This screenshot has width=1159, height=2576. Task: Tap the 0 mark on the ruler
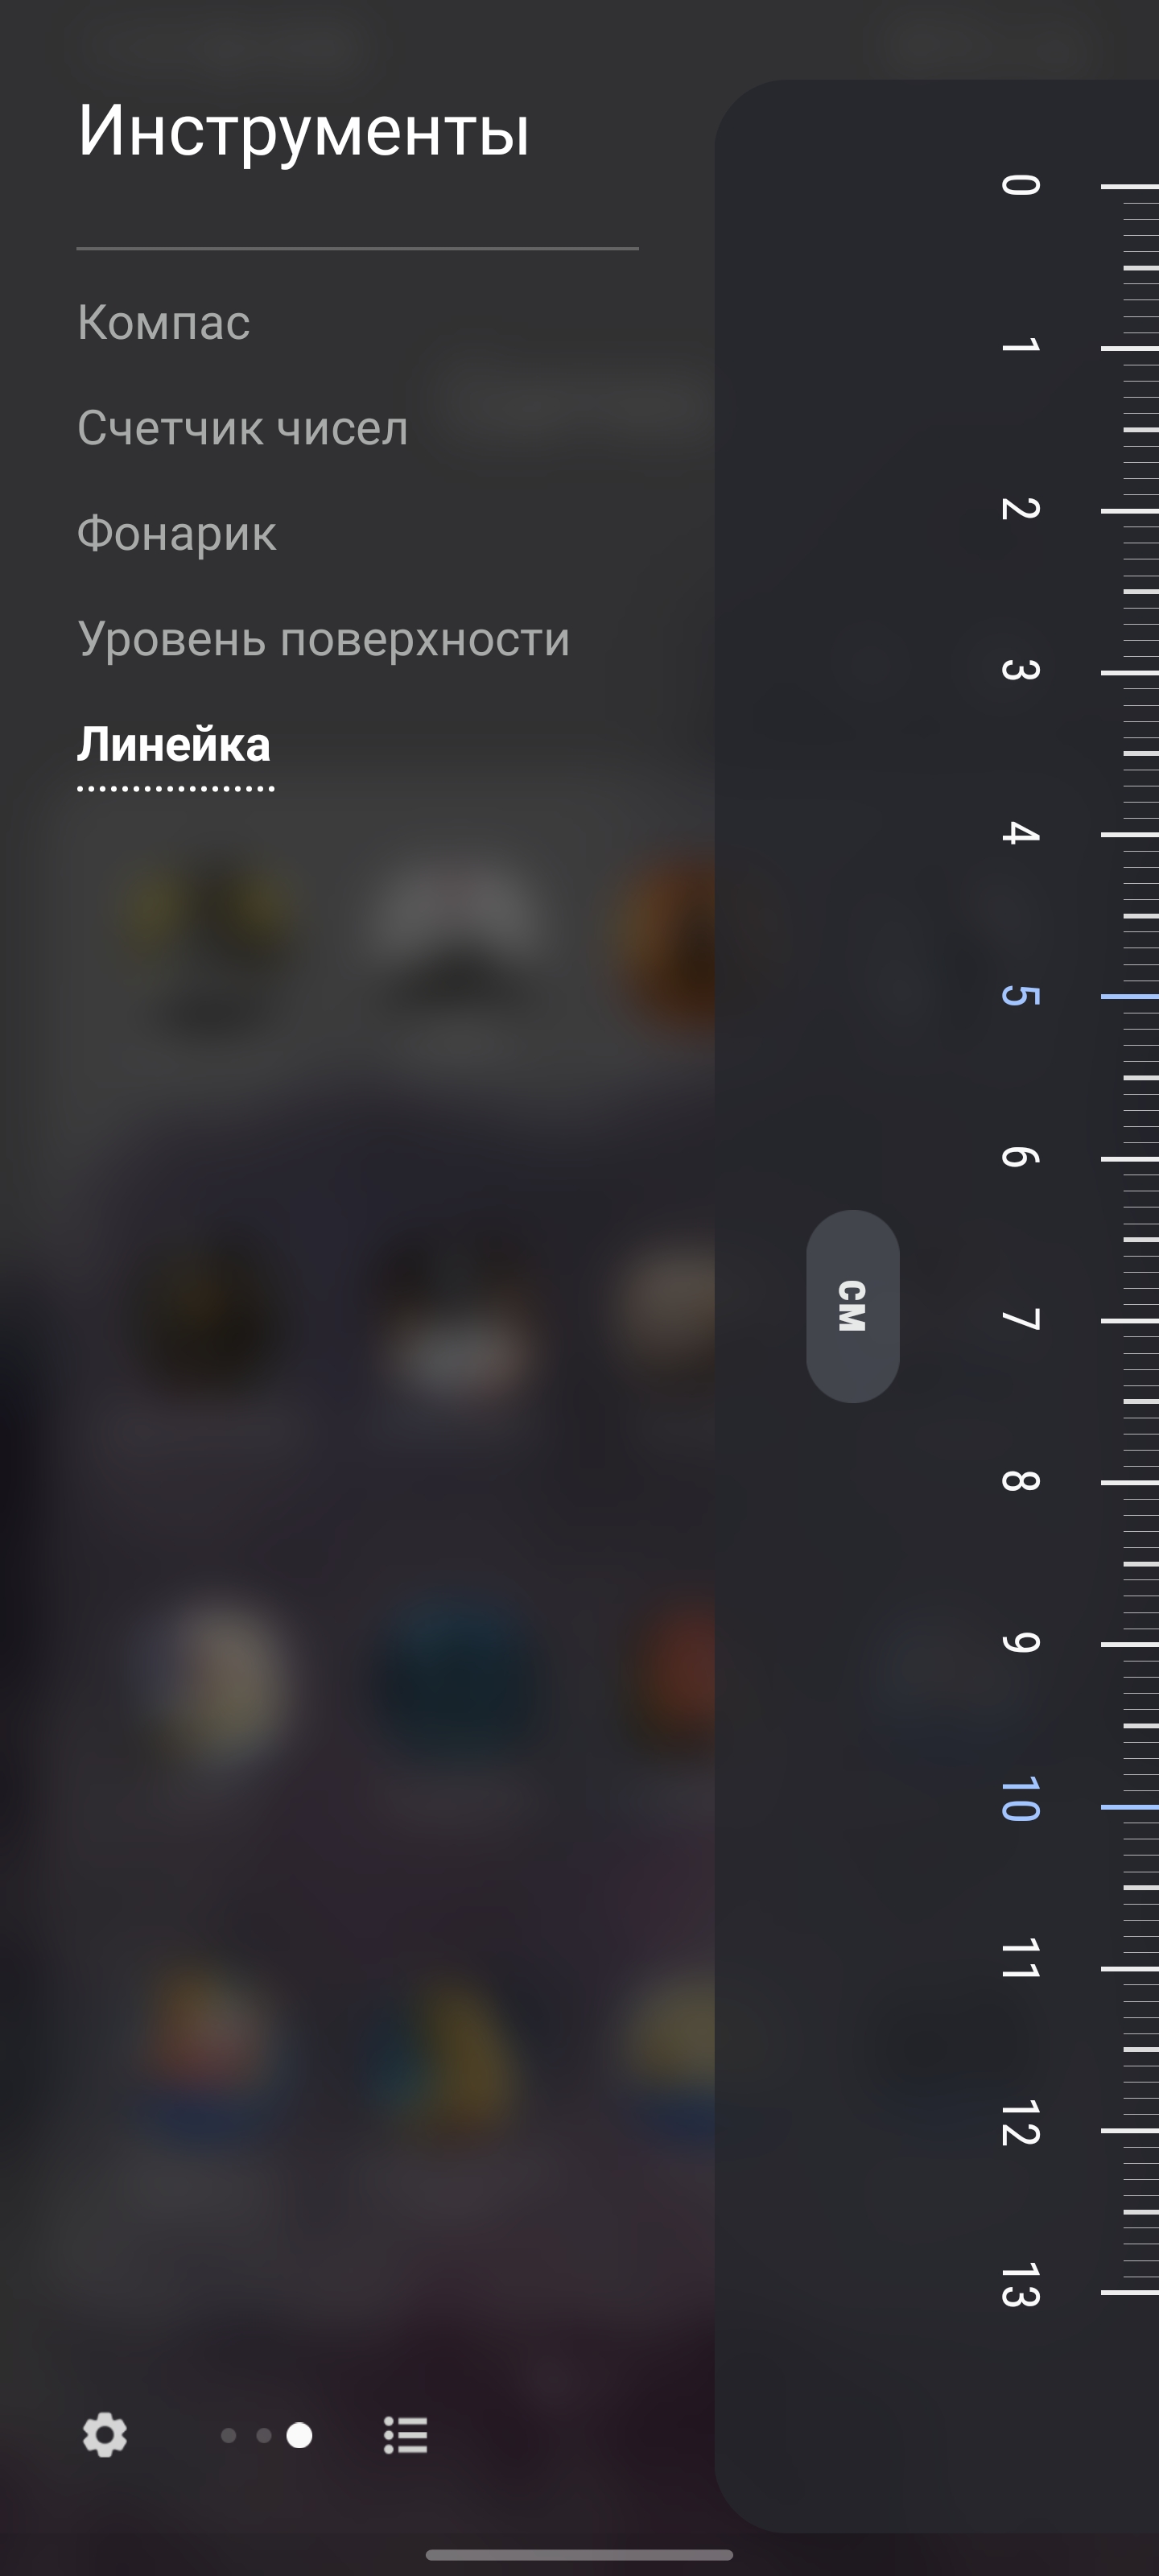(1021, 185)
